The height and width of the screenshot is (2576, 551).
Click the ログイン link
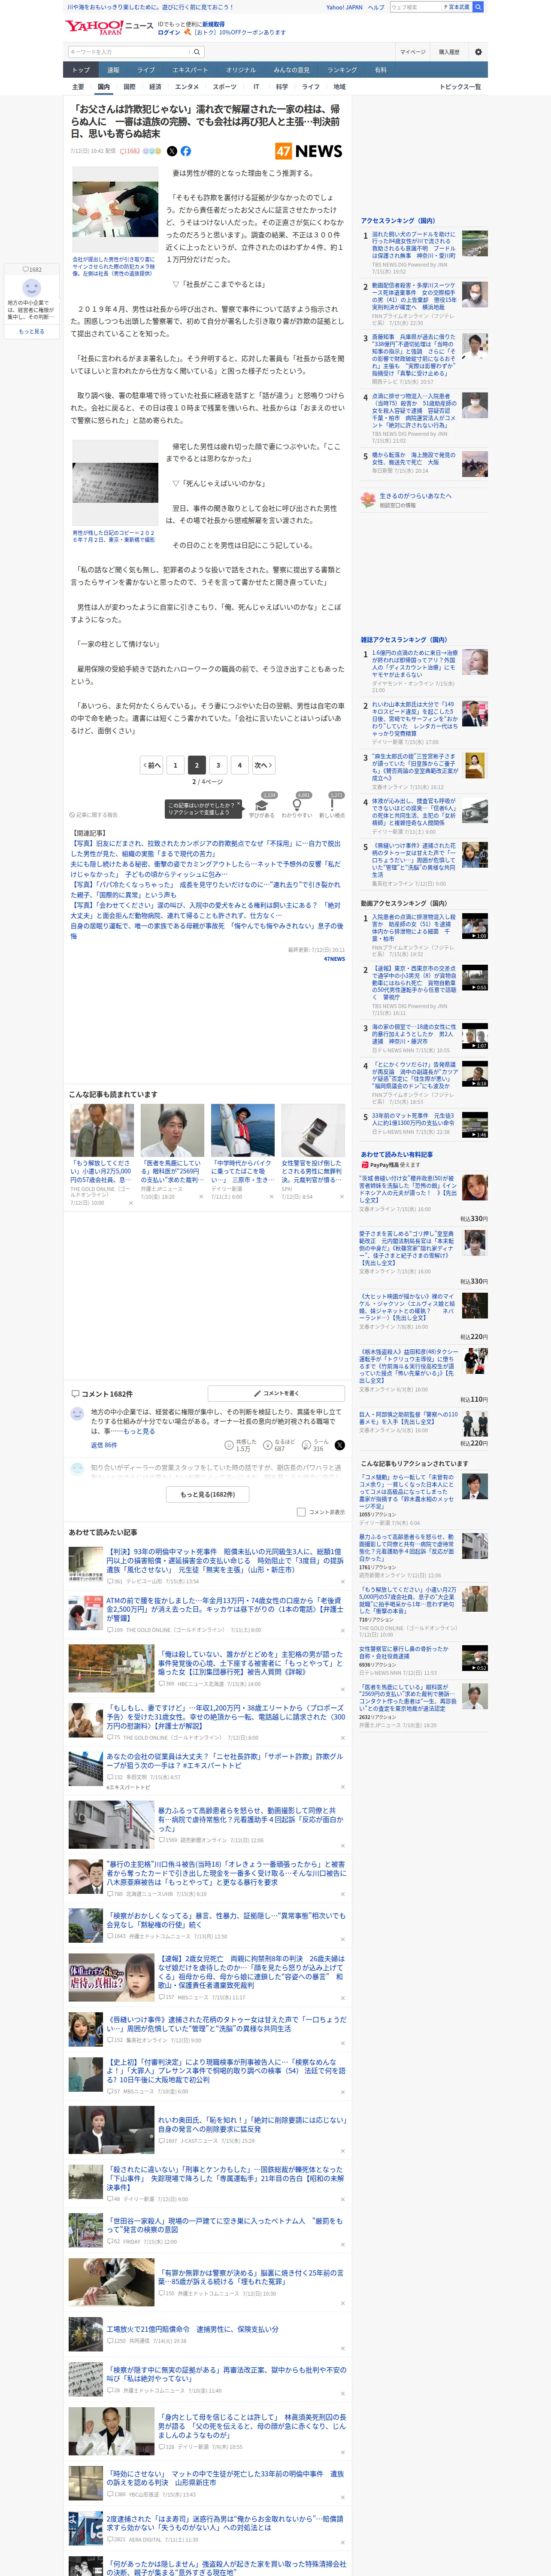(169, 32)
